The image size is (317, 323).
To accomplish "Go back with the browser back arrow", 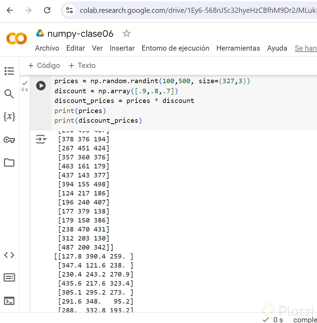I will [10, 10].
